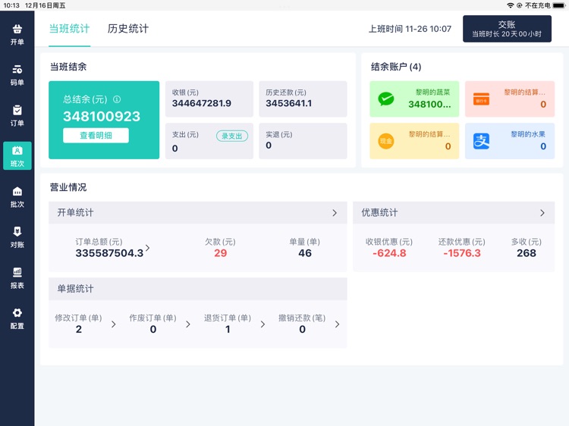Screen dimensions: 569x426
Task: Click the 修改订单 count 2
Action: (79, 329)
